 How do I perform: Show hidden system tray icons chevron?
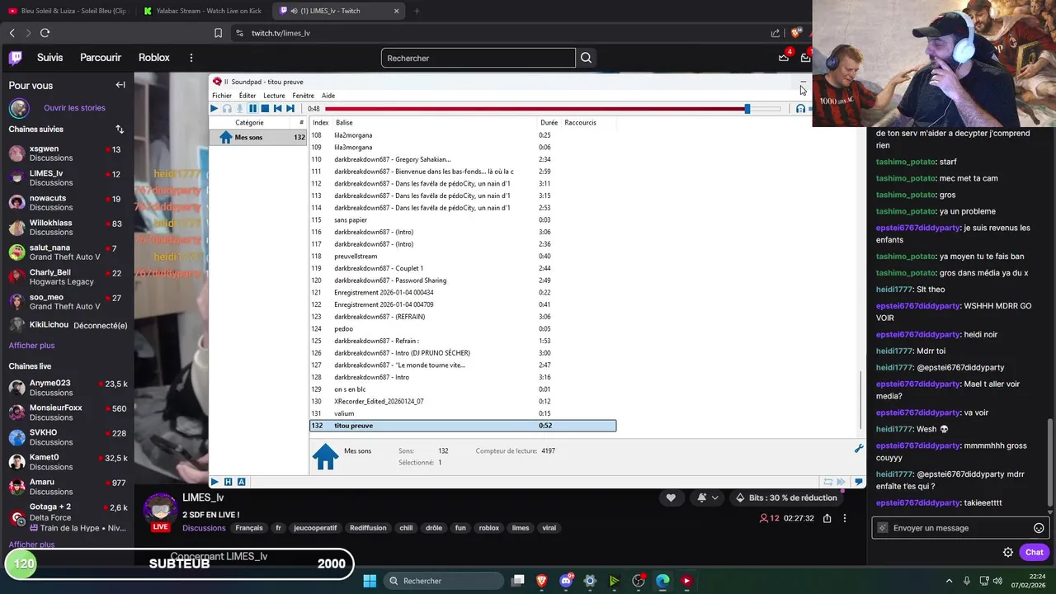point(949,581)
